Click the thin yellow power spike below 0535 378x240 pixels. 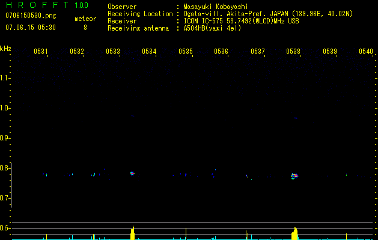pos(186,234)
